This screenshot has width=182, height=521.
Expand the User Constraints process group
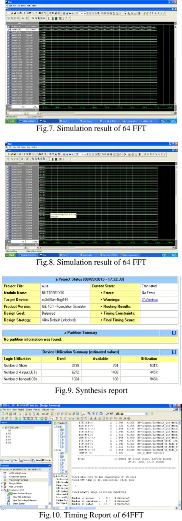2,486
